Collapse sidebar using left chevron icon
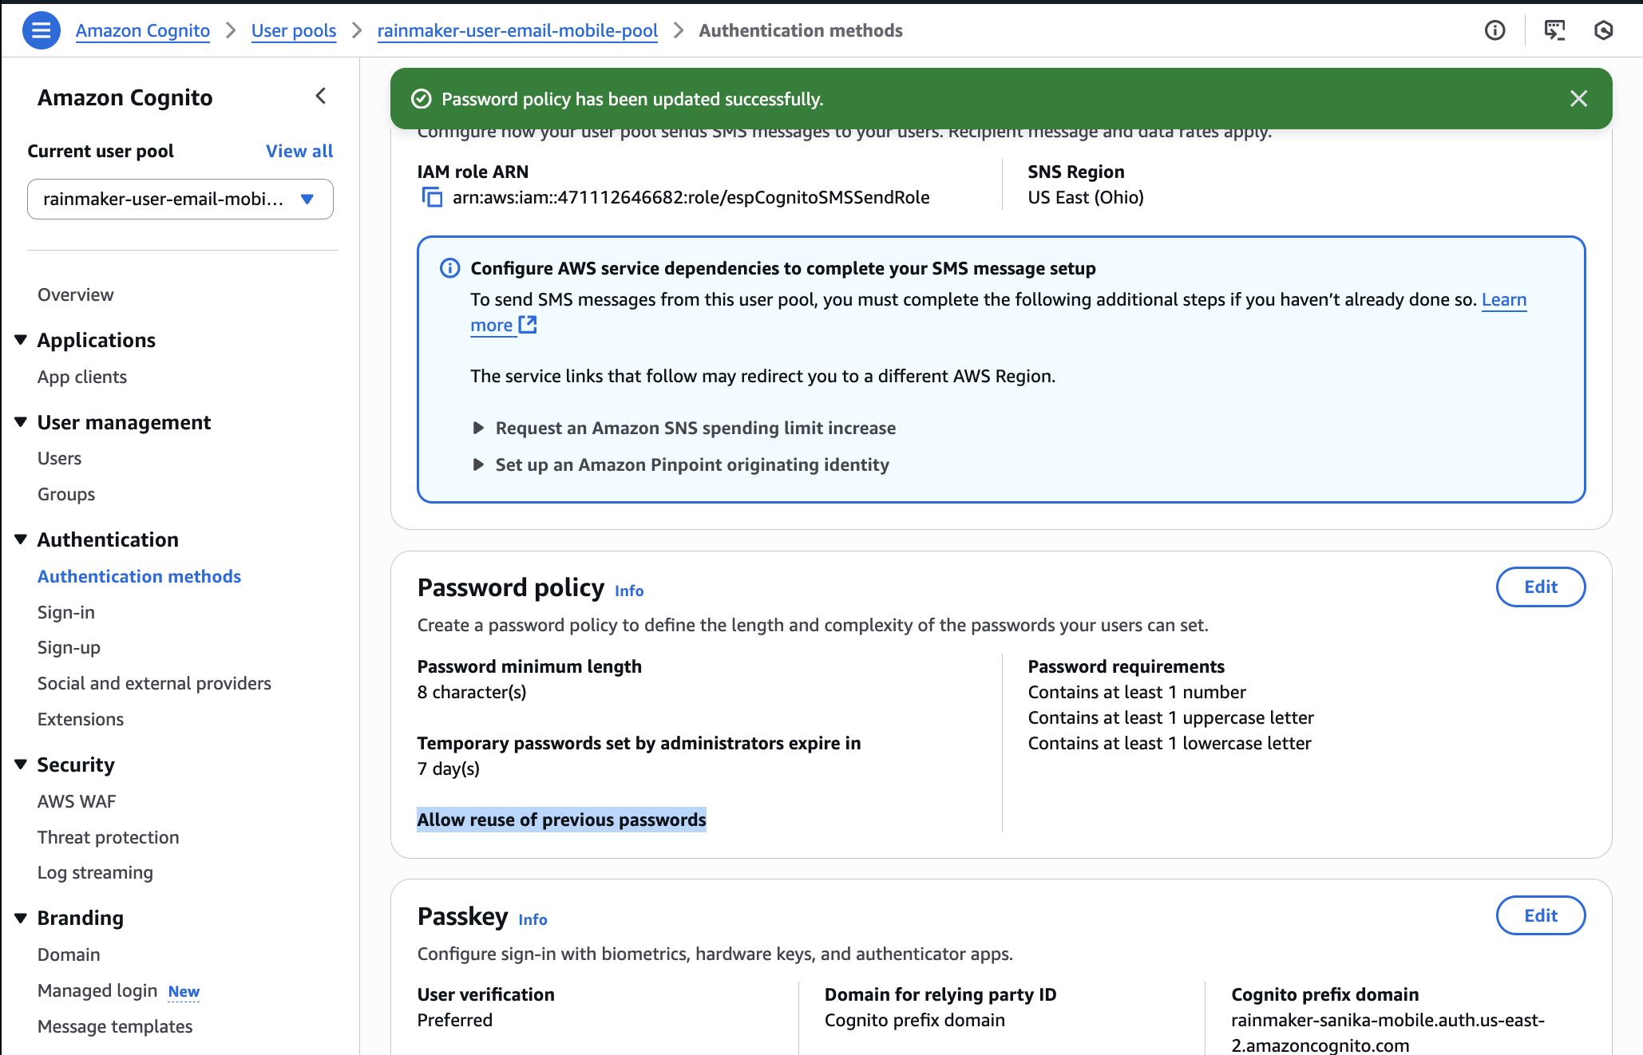The width and height of the screenshot is (1643, 1055). click(320, 96)
